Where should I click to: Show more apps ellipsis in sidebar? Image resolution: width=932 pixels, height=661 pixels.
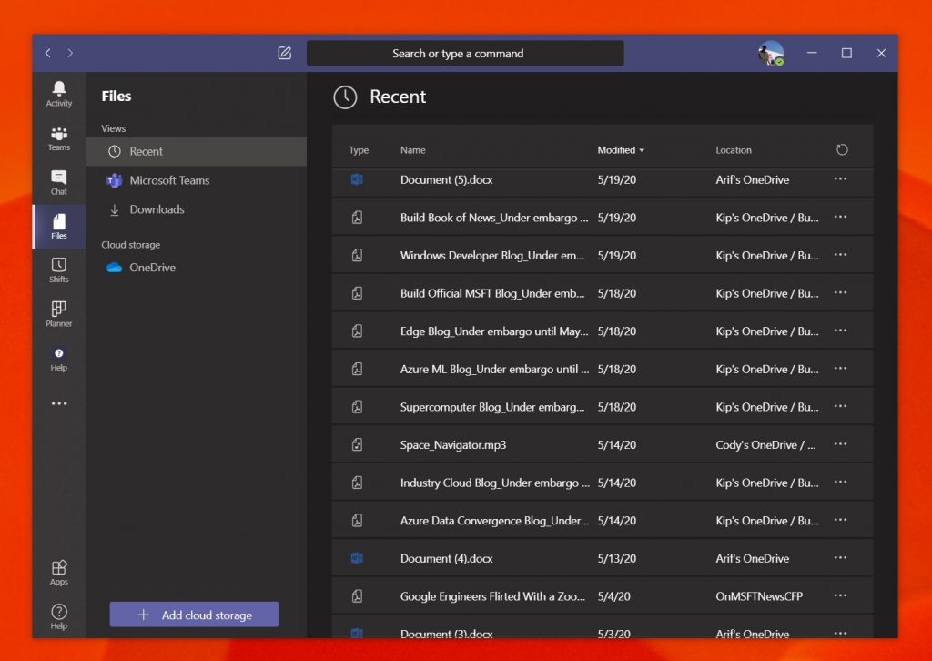[59, 403]
